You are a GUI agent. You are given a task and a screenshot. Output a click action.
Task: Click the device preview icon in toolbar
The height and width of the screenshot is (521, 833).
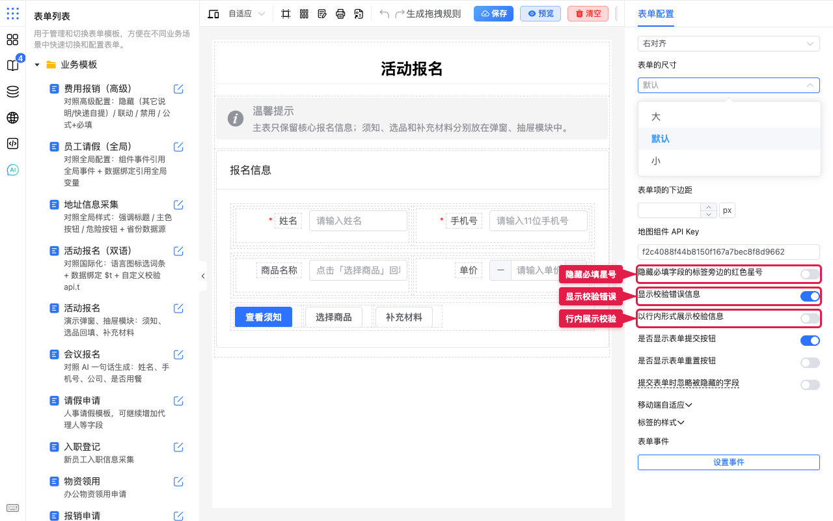[x=213, y=14]
